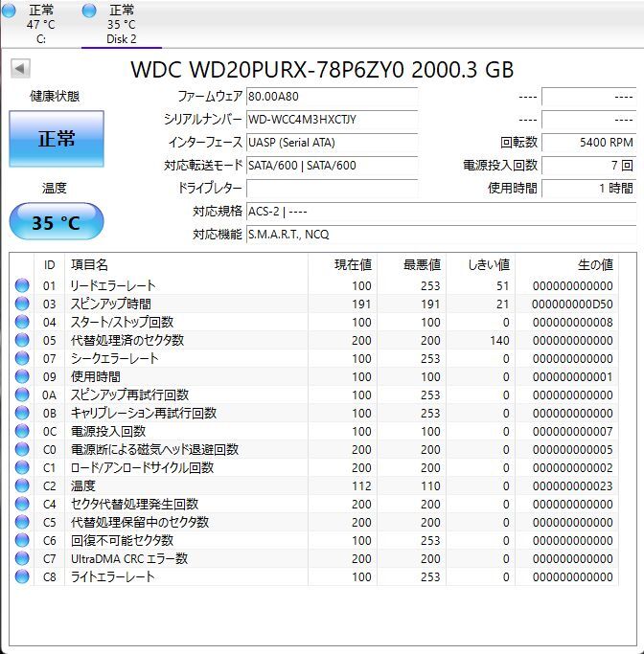Click threshold value 51 in row 01
Screen dimensions: 644x654
coord(502,285)
